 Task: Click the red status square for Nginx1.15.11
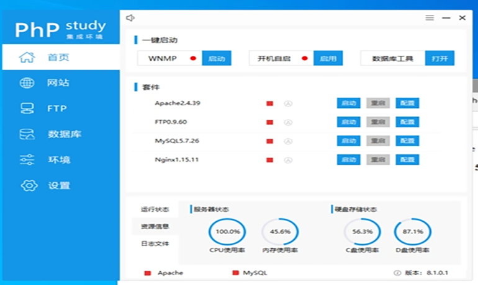(x=270, y=160)
